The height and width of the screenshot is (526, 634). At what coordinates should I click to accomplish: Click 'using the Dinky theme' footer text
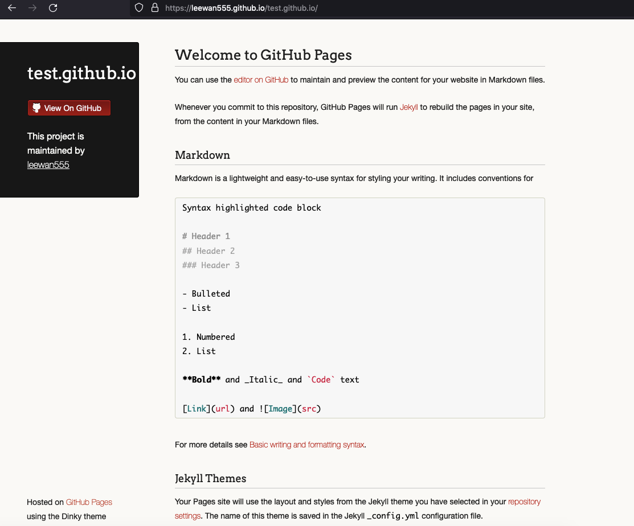point(66,517)
